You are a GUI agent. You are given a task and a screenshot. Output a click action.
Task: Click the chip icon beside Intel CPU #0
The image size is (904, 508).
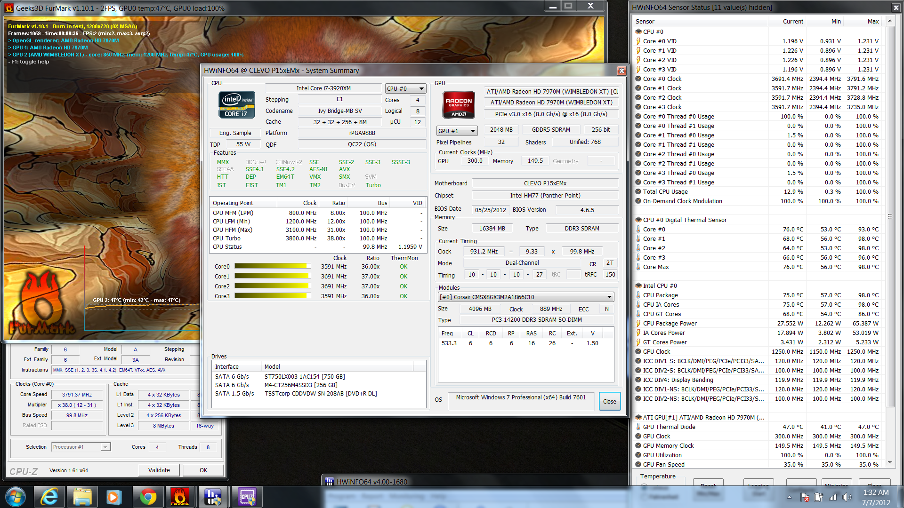638,286
